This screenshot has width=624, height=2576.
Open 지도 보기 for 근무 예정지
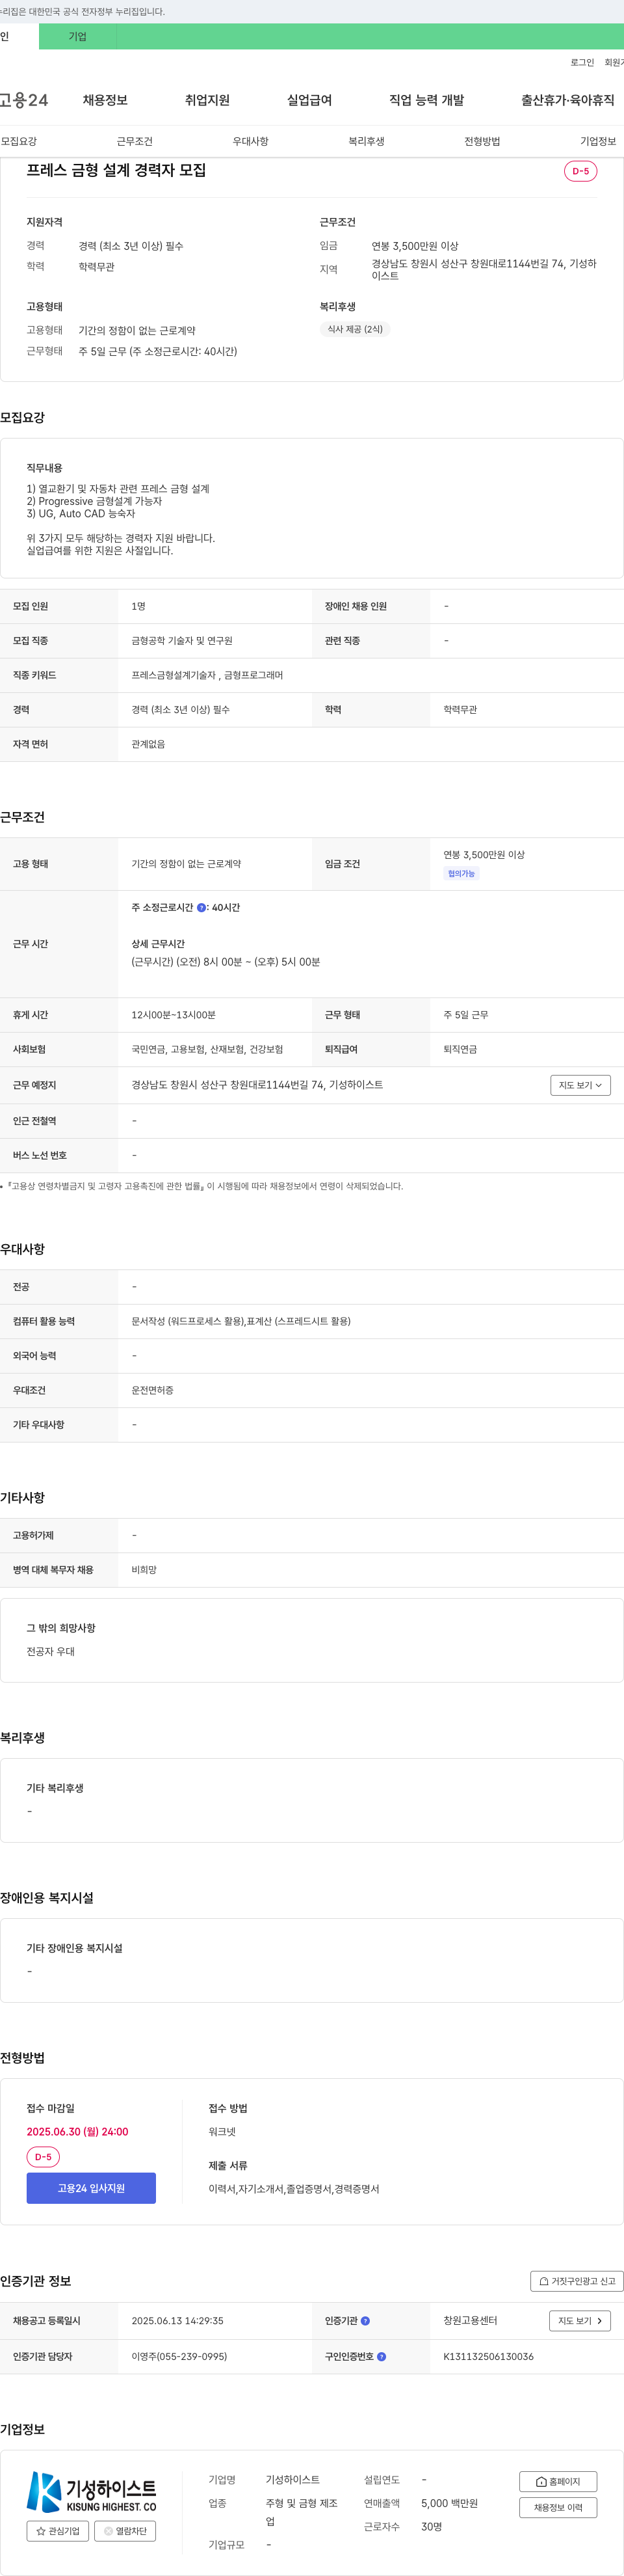pyautogui.click(x=580, y=1085)
